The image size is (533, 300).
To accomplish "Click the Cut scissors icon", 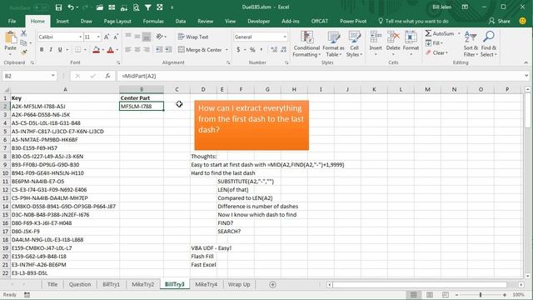I will point(23,33).
